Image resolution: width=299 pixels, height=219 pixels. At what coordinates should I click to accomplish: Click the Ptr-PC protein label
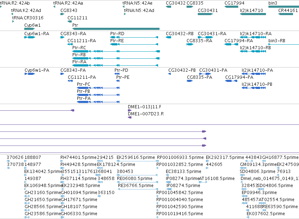84,84
